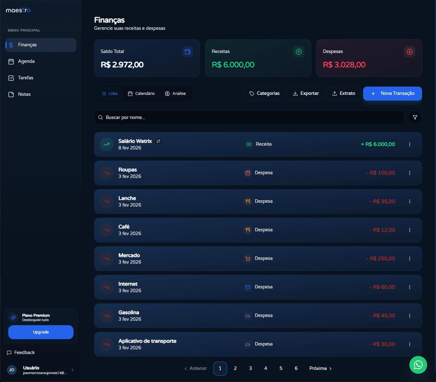Open the options menu for Internet transaction

click(x=410, y=287)
